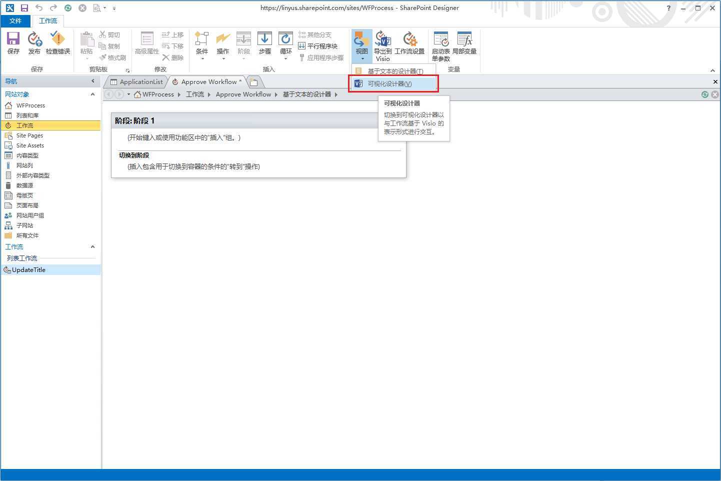Collapse the 网站对象 section

coord(92,94)
